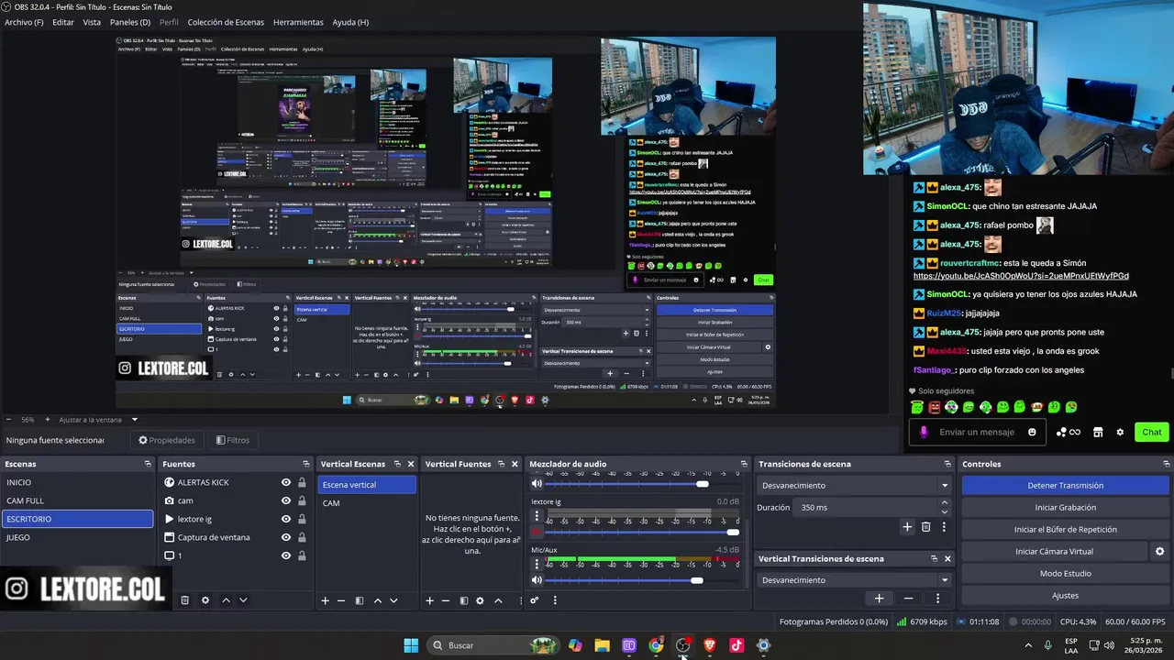Screen dimensions: 1174x660
Task: Toggle visibility of lextore ig source
Action: pos(286,519)
